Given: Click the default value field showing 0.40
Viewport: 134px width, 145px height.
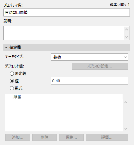Looking at the screenshot, I should [x=89, y=81].
